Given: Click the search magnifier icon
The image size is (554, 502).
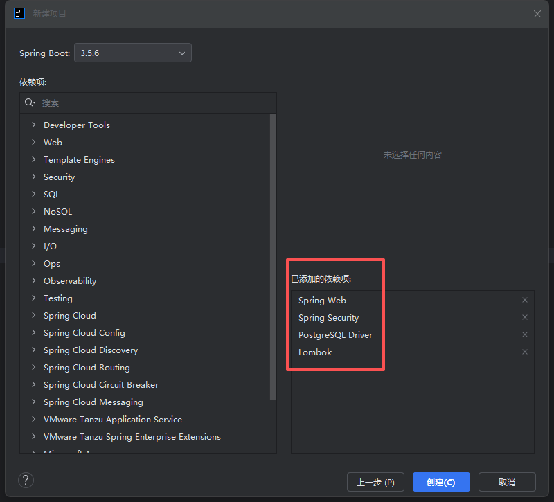Looking at the screenshot, I should (30, 102).
